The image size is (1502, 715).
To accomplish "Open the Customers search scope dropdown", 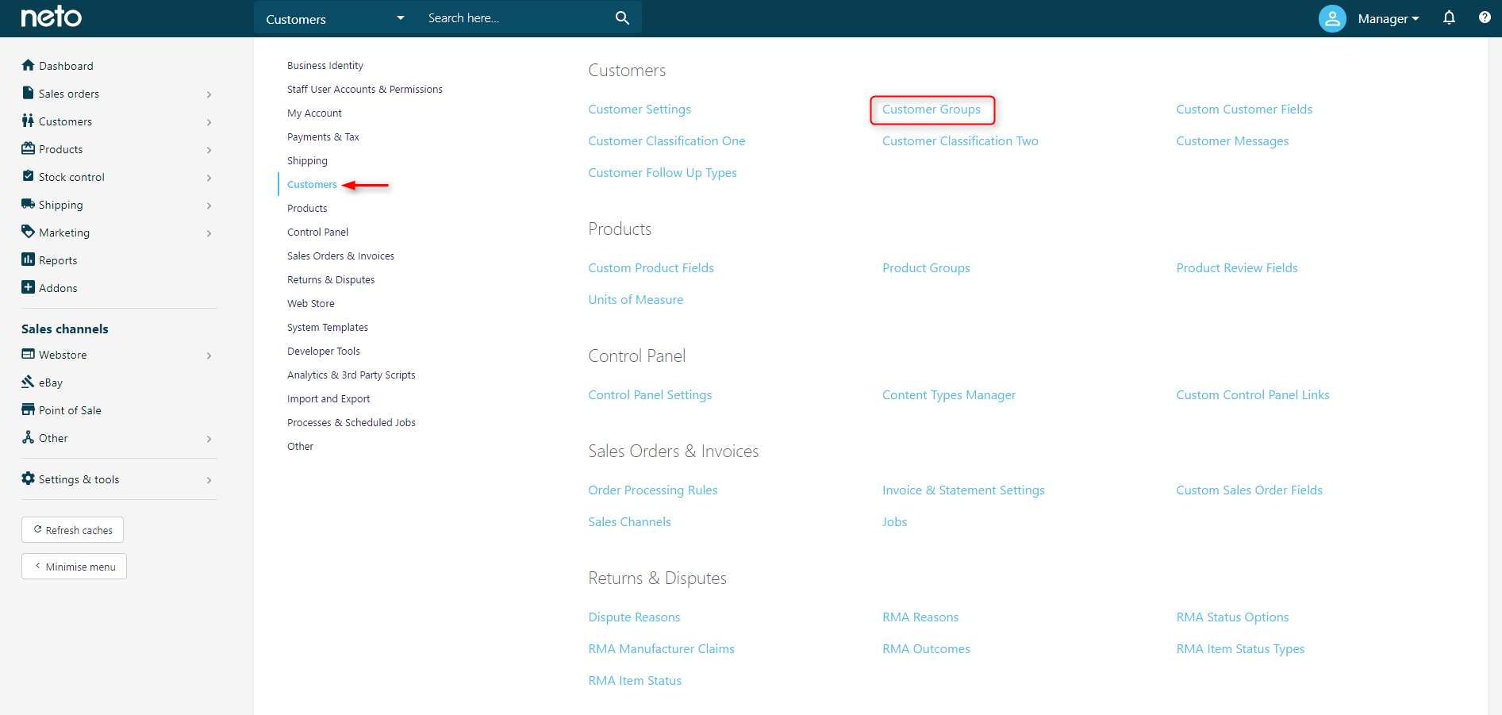I will (335, 18).
